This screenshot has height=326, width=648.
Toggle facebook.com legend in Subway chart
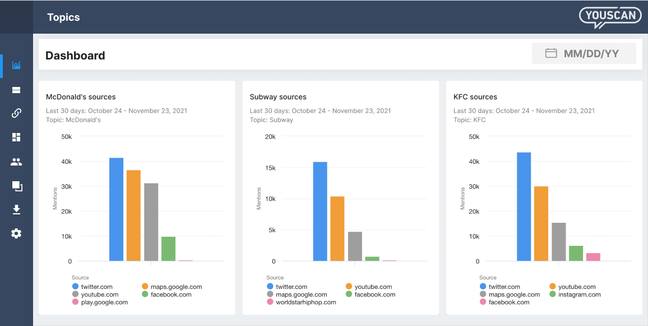click(x=371, y=295)
